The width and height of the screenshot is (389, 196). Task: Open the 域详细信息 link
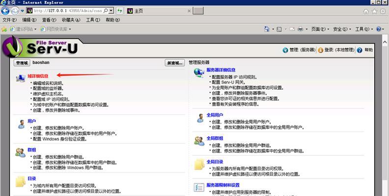pyautogui.click(x=38, y=76)
